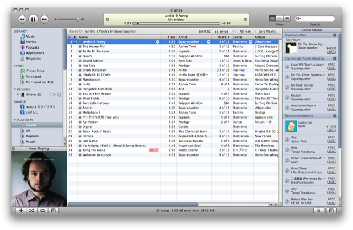This screenshot has width=353, height=230.
Task: Switch to list view mode
Action: (x=272, y=18)
